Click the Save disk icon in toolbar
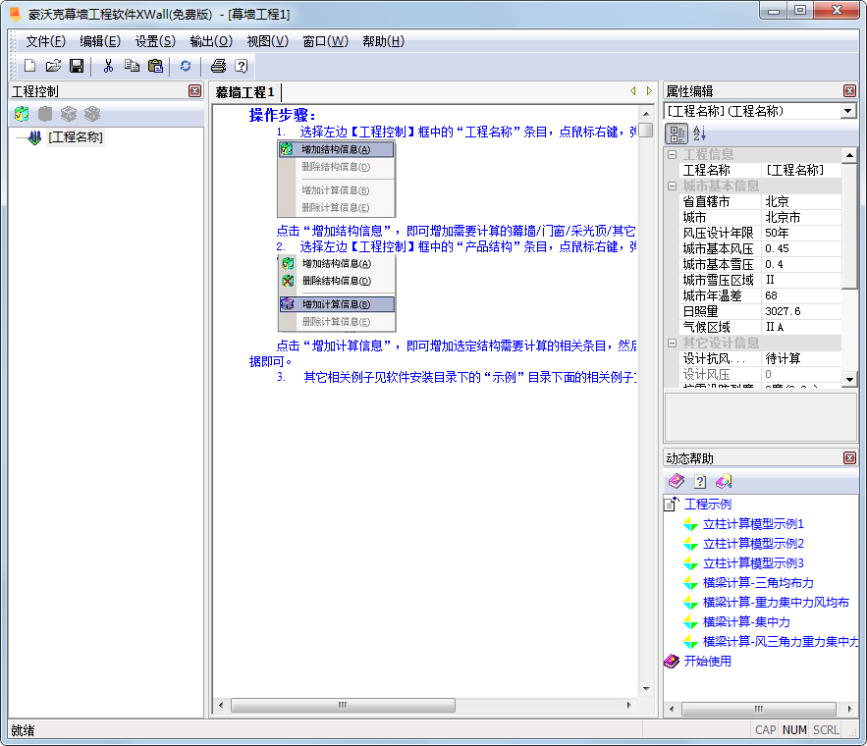The width and height of the screenshot is (867, 746). tap(76, 66)
